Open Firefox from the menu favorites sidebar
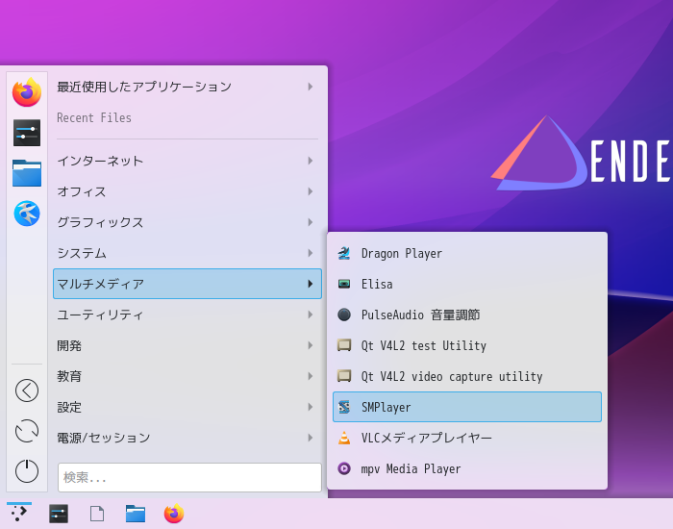673x529 pixels. [x=27, y=92]
